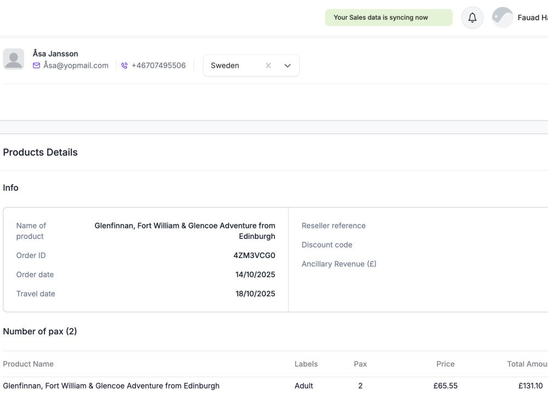This screenshot has height=411, width=548.
Task: Click the Ancillary Revenue (£) field
Action: tap(339, 264)
